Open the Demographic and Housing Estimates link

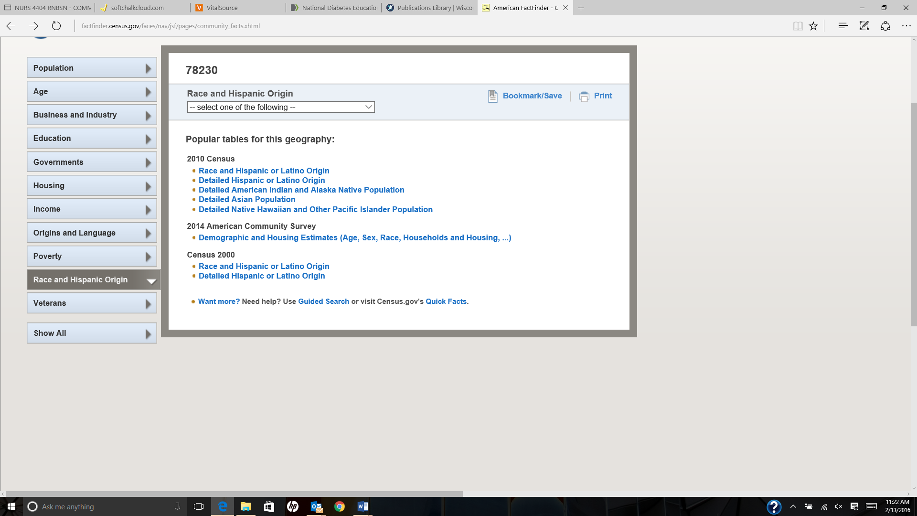(354, 237)
